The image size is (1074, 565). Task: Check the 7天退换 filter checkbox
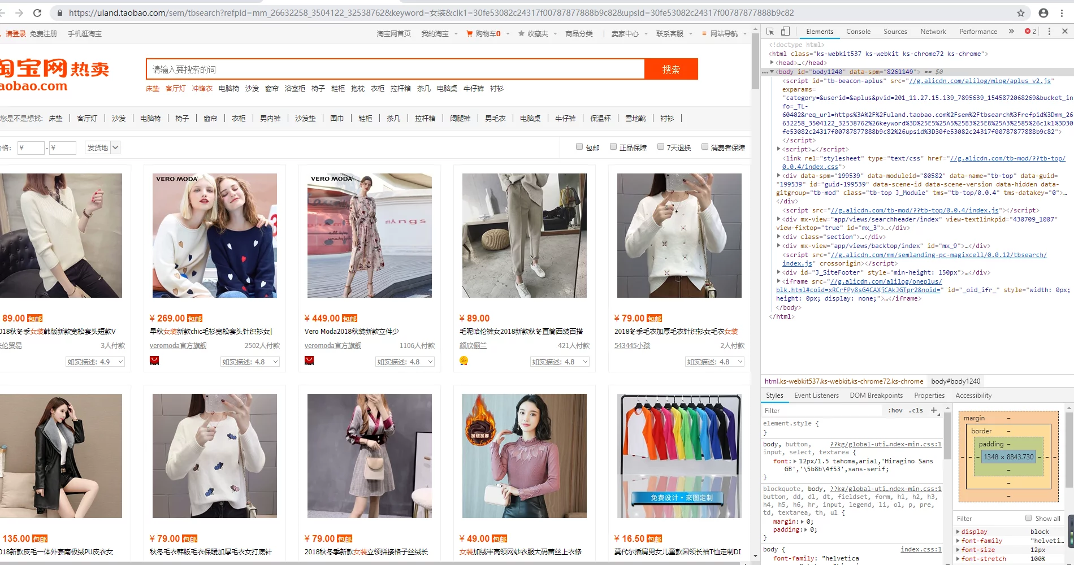click(x=661, y=147)
